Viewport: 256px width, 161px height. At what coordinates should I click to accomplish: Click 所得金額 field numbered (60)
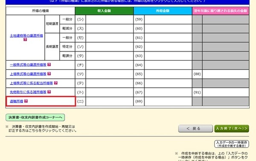pyautogui.click(x=168, y=29)
